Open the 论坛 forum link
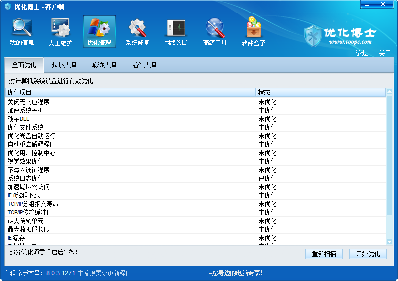Image resolution: width=398 pixels, height=281 pixels. [x=362, y=53]
